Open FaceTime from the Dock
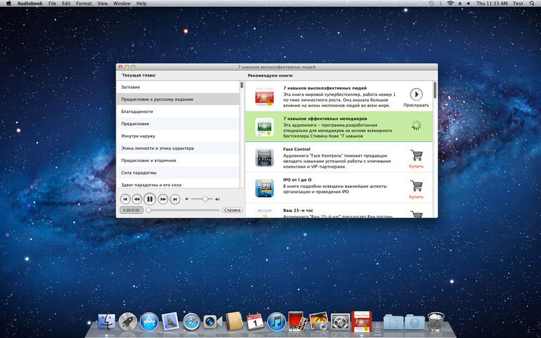This screenshot has width=541, height=338. point(212,322)
